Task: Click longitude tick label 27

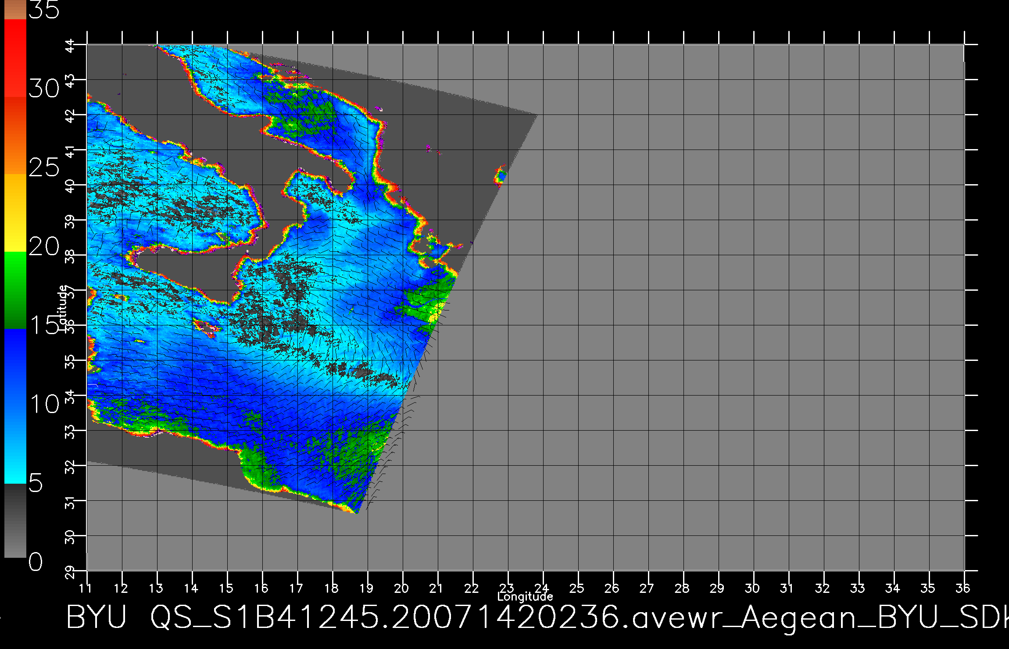Action: pyautogui.click(x=647, y=588)
